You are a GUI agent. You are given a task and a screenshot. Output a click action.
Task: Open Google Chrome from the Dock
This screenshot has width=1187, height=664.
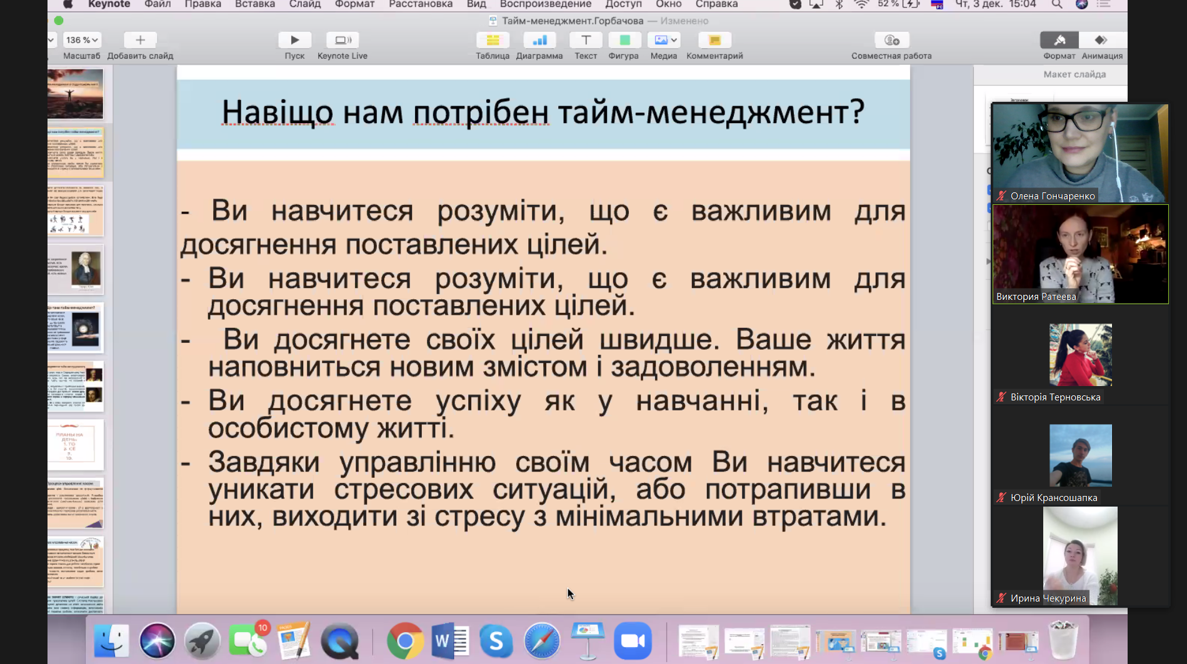405,641
